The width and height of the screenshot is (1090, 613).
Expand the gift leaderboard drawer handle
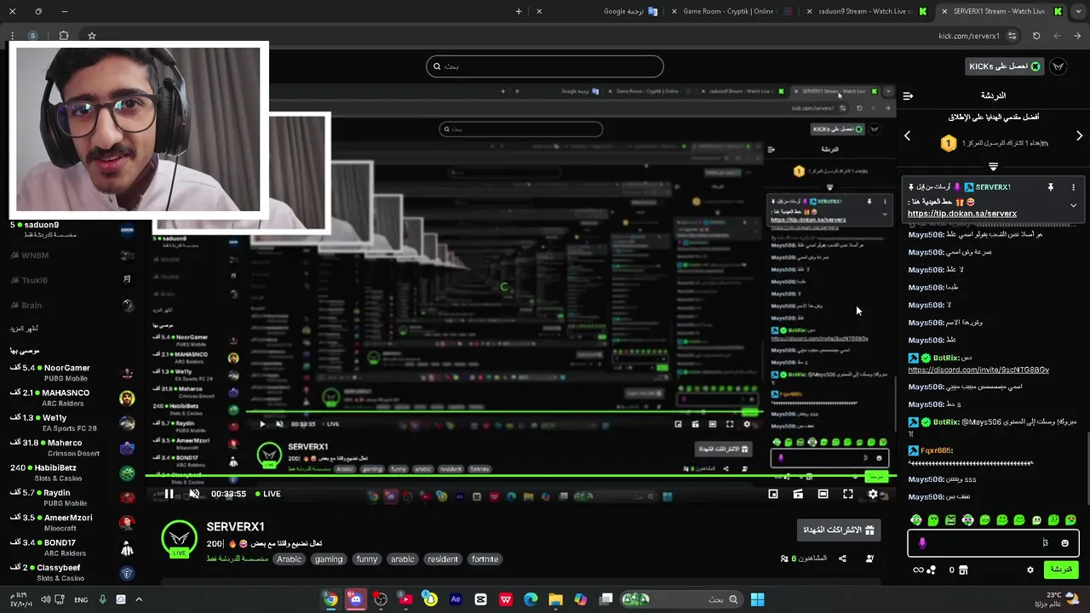[x=993, y=166]
